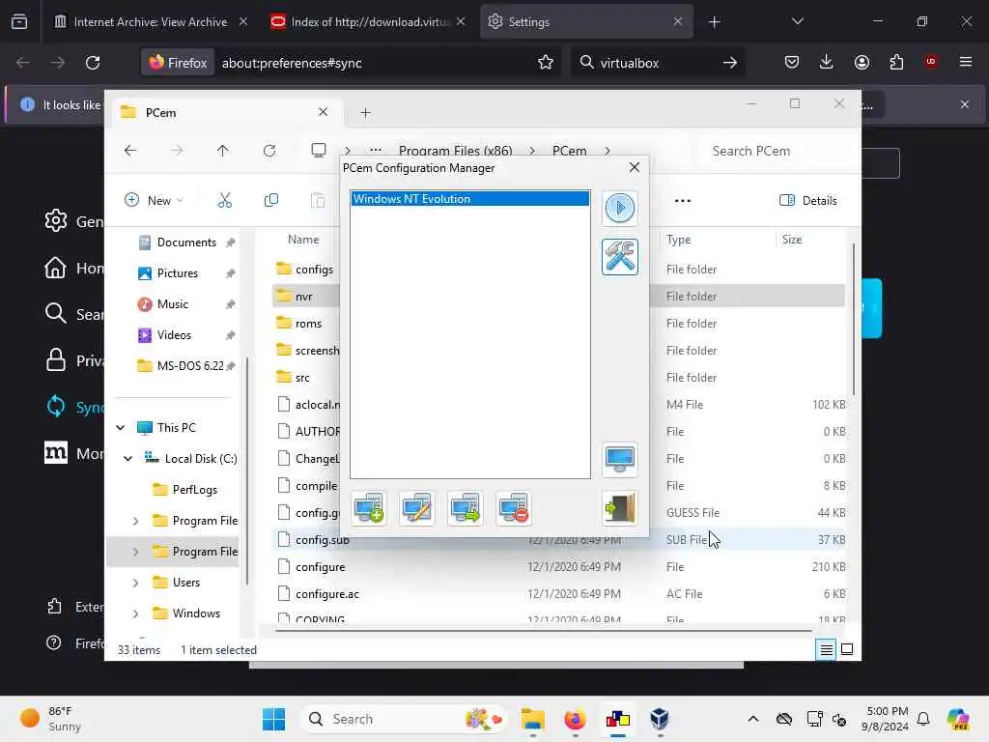Open the New dropdown in File Explorer
Image resolution: width=989 pixels, height=742 pixels.
pyautogui.click(x=154, y=201)
